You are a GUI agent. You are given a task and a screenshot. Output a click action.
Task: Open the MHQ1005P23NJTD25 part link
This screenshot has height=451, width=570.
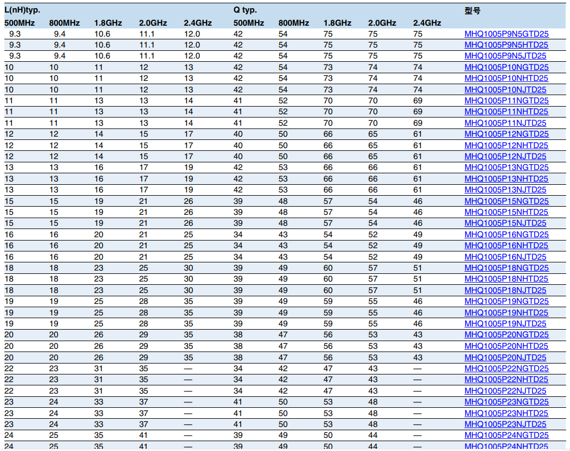[x=506, y=424]
